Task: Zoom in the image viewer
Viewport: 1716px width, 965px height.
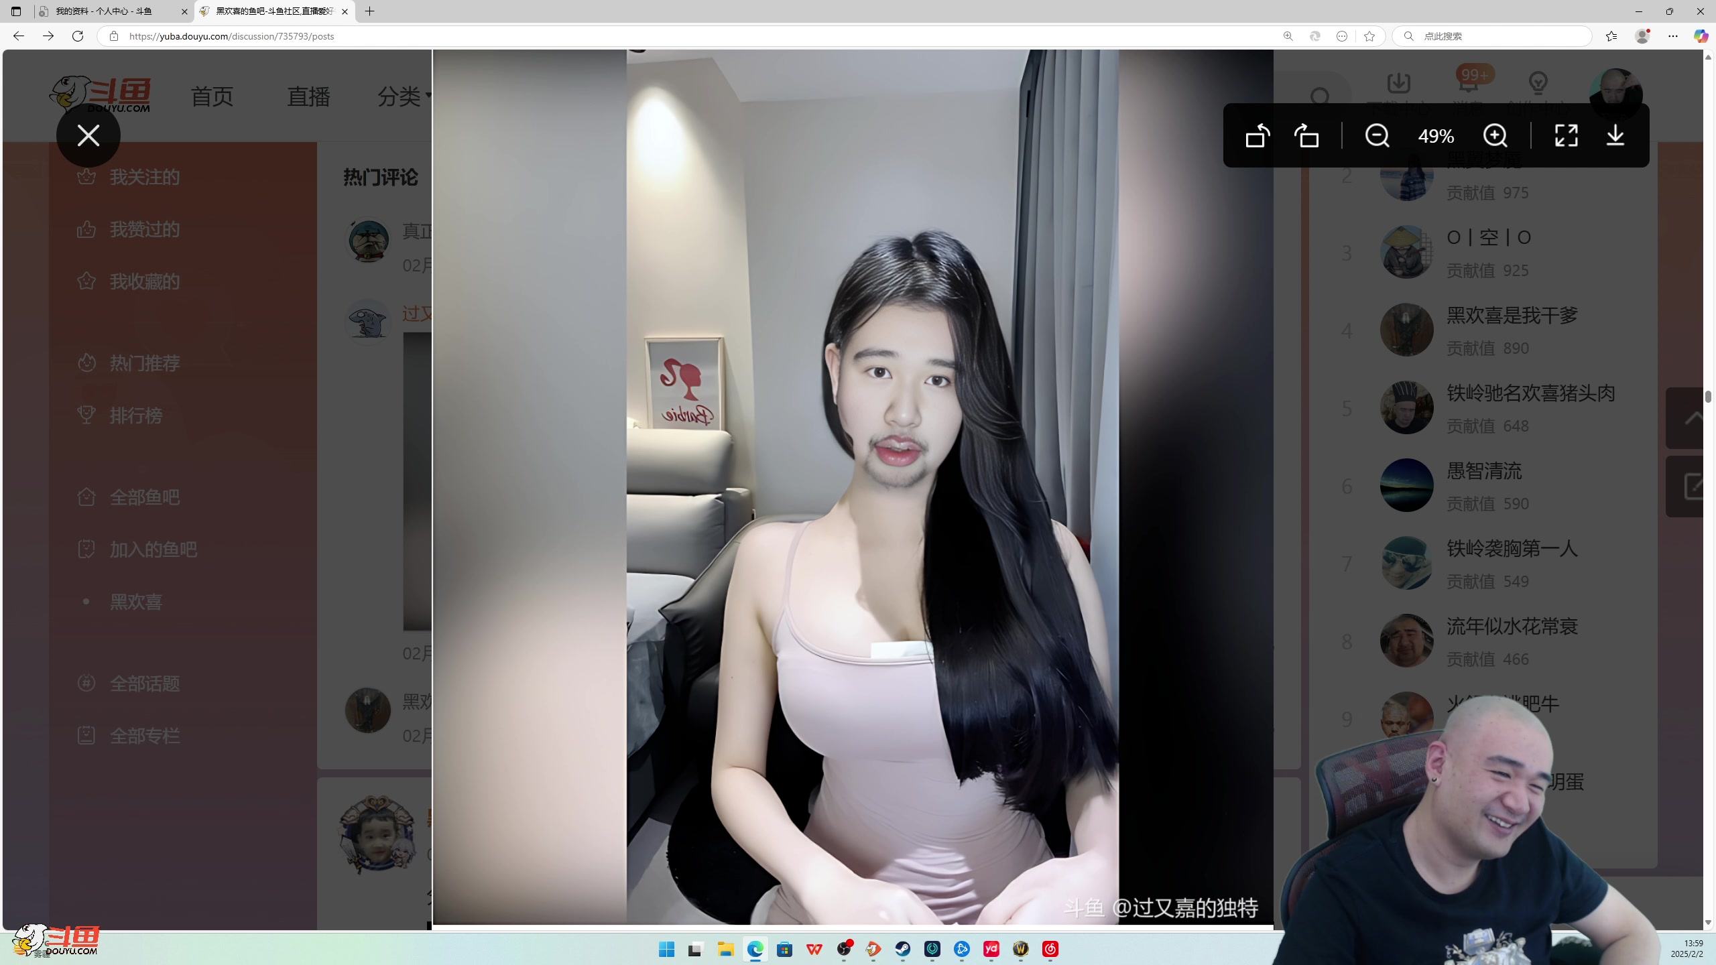Action: (x=1495, y=136)
